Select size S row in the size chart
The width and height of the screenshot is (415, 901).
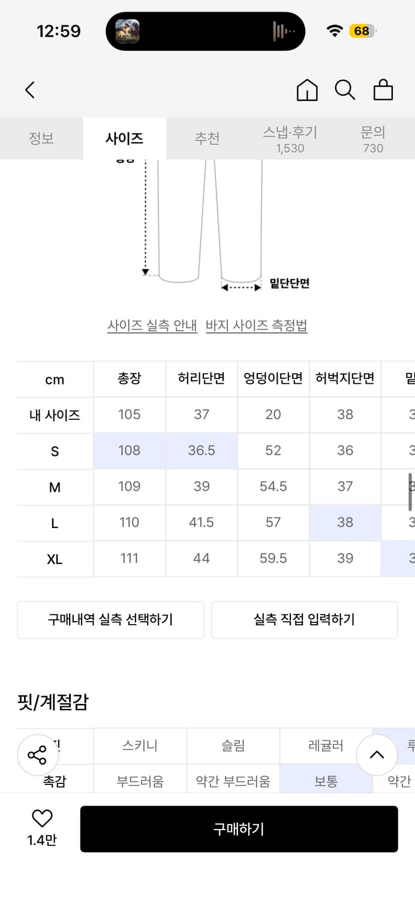55,450
